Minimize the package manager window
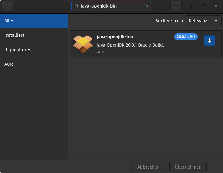The height and width of the screenshot is (173, 223). (x=191, y=6)
